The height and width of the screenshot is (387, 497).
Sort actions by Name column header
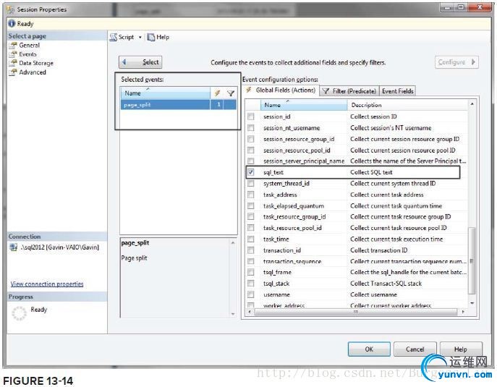point(304,105)
